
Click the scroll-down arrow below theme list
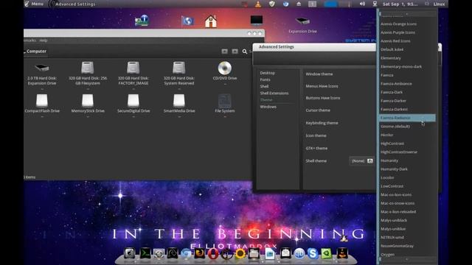407,259
